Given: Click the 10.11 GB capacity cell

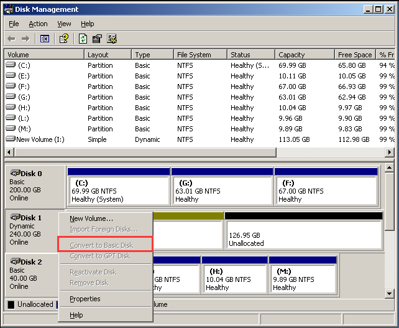Looking at the screenshot, I should [x=292, y=76].
